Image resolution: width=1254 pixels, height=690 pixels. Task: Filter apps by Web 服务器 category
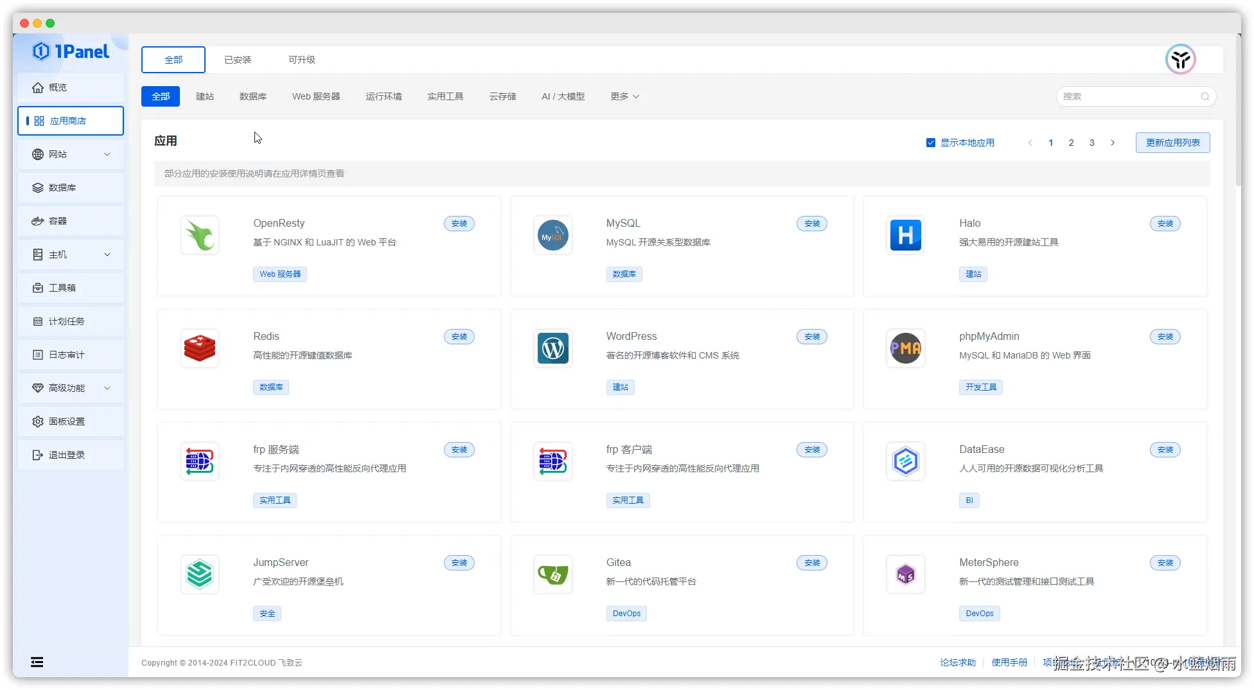tap(316, 96)
